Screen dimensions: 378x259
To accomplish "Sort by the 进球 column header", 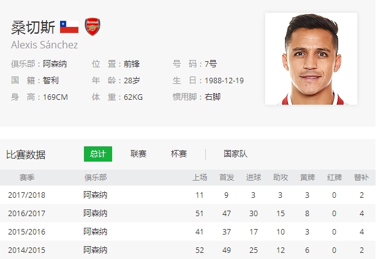I will coord(254,178).
